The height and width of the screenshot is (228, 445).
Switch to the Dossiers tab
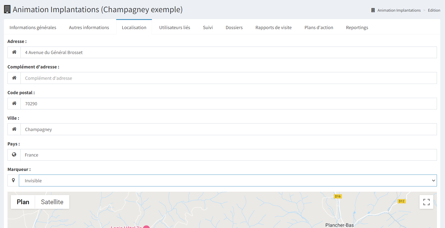pyautogui.click(x=234, y=27)
